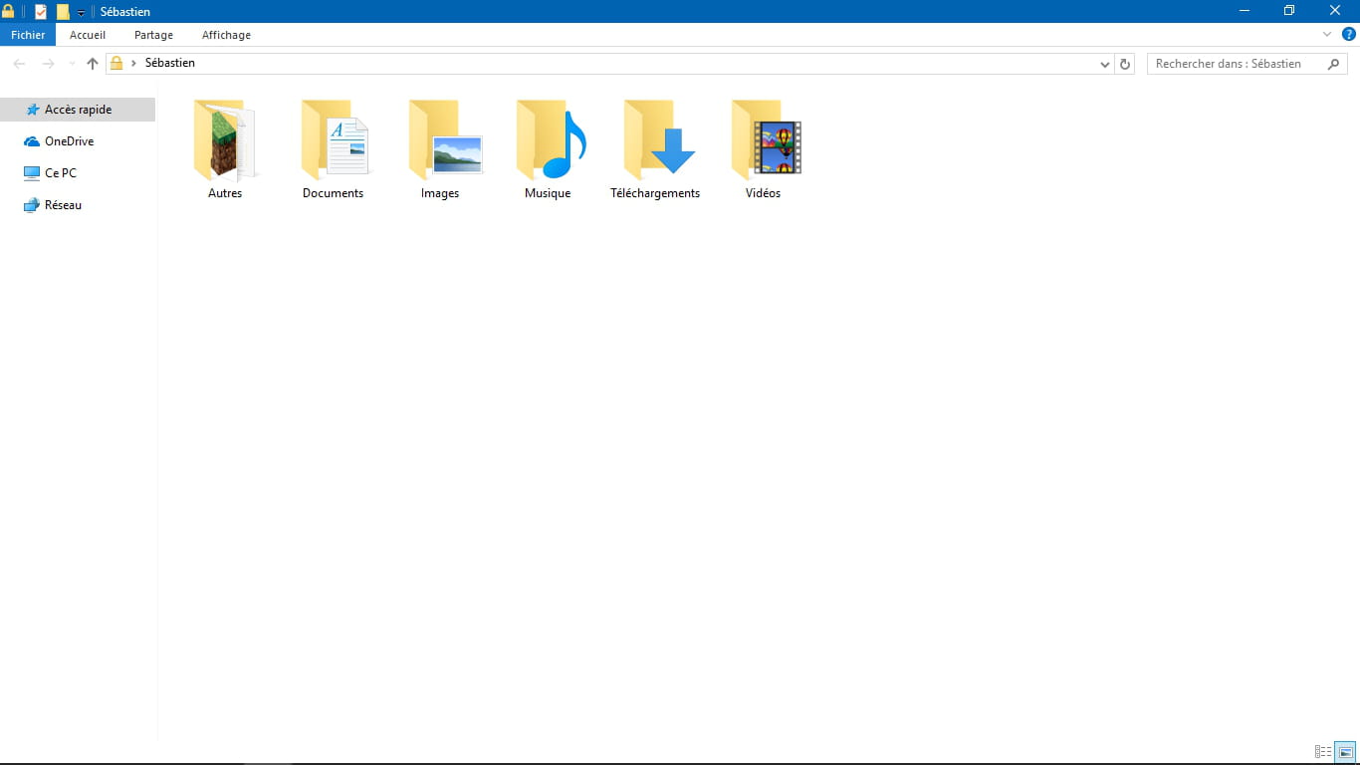Viewport: 1360px width, 765px height.
Task: Switch to the Accueil tab
Action: [88, 35]
